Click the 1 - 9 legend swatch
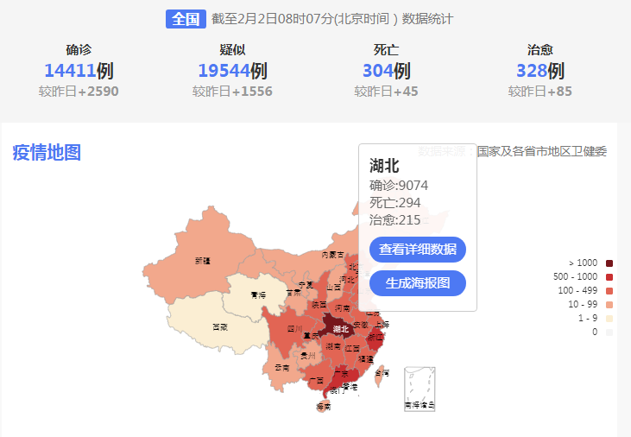The height and width of the screenshot is (437, 631). (609, 318)
